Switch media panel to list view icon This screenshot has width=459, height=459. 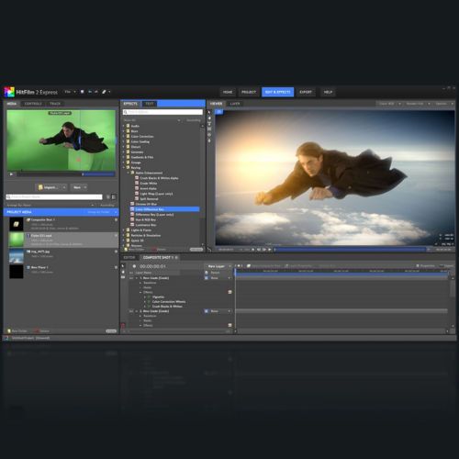[114, 196]
